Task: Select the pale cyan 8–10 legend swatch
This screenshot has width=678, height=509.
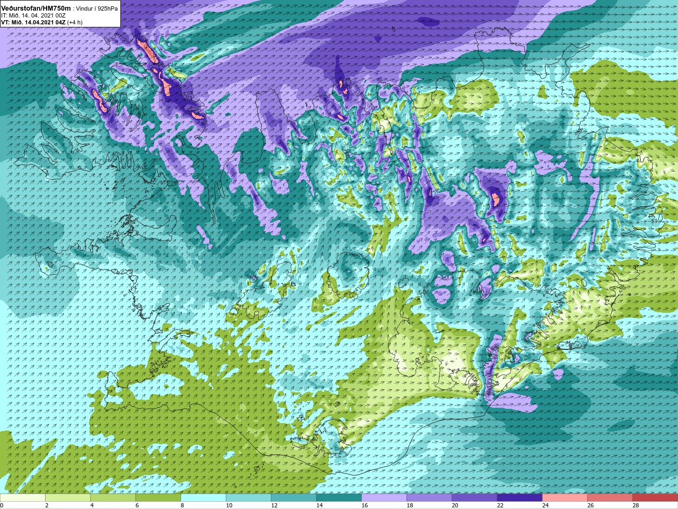Action: pyautogui.click(x=203, y=498)
